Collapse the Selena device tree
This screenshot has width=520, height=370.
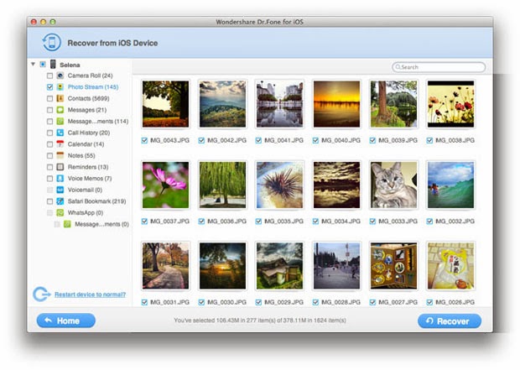coord(33,64)
